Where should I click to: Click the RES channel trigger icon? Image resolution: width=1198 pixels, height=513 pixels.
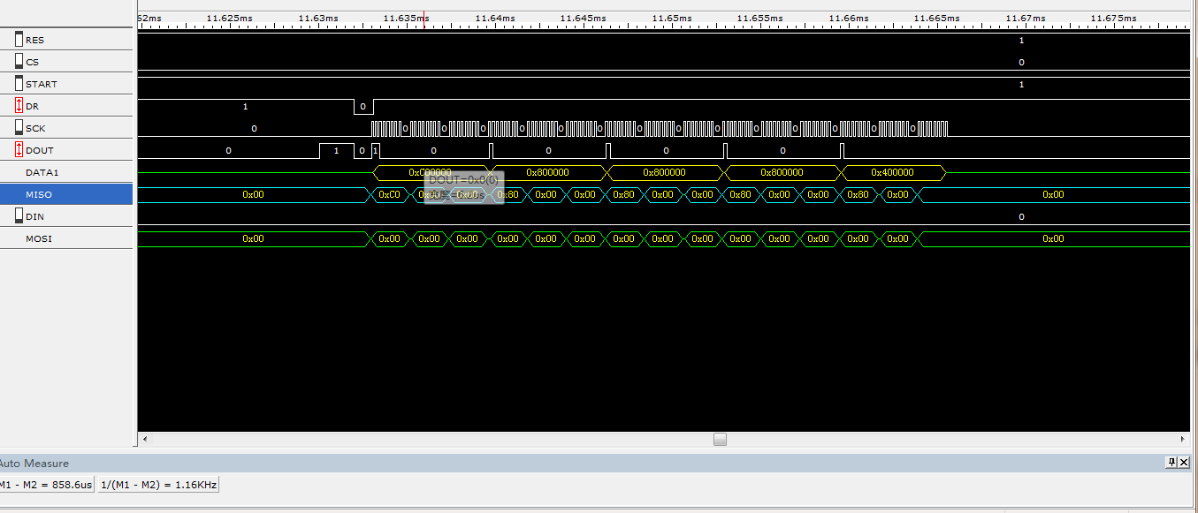pos(19,39)
